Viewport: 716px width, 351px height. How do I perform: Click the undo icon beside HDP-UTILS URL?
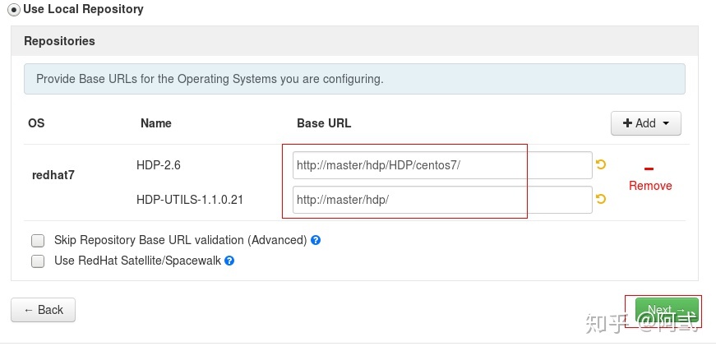tap(601, 199)
